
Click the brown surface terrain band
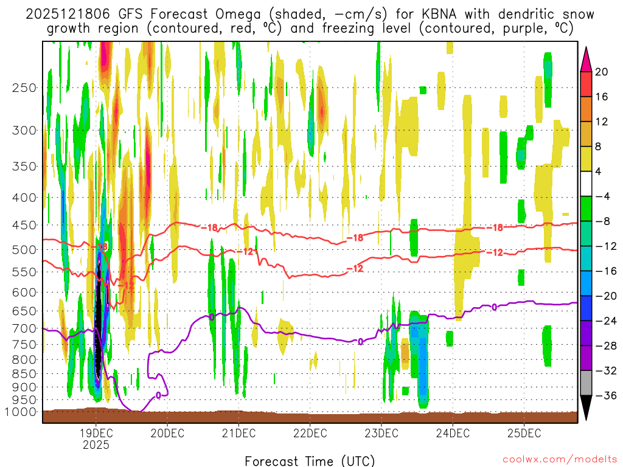coord(310,416)
